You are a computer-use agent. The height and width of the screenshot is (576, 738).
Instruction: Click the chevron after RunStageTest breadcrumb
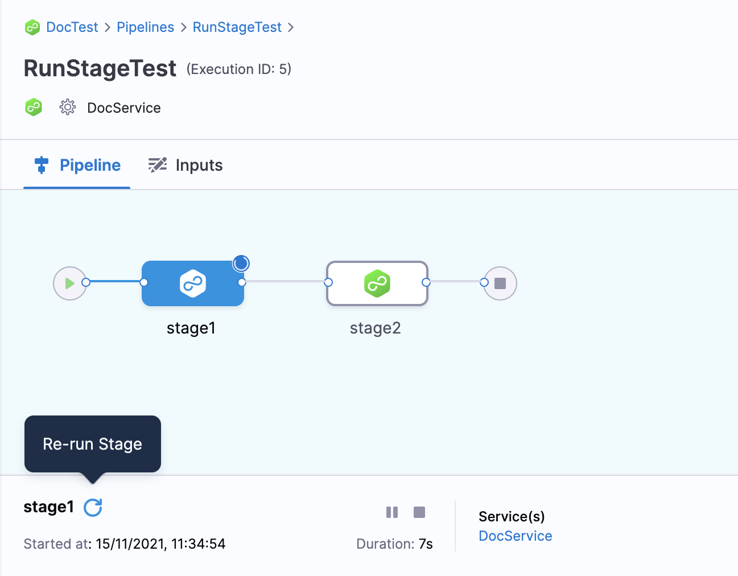[291, 27]
